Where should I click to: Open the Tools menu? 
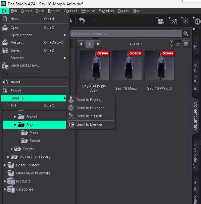[x=40, y=11]
